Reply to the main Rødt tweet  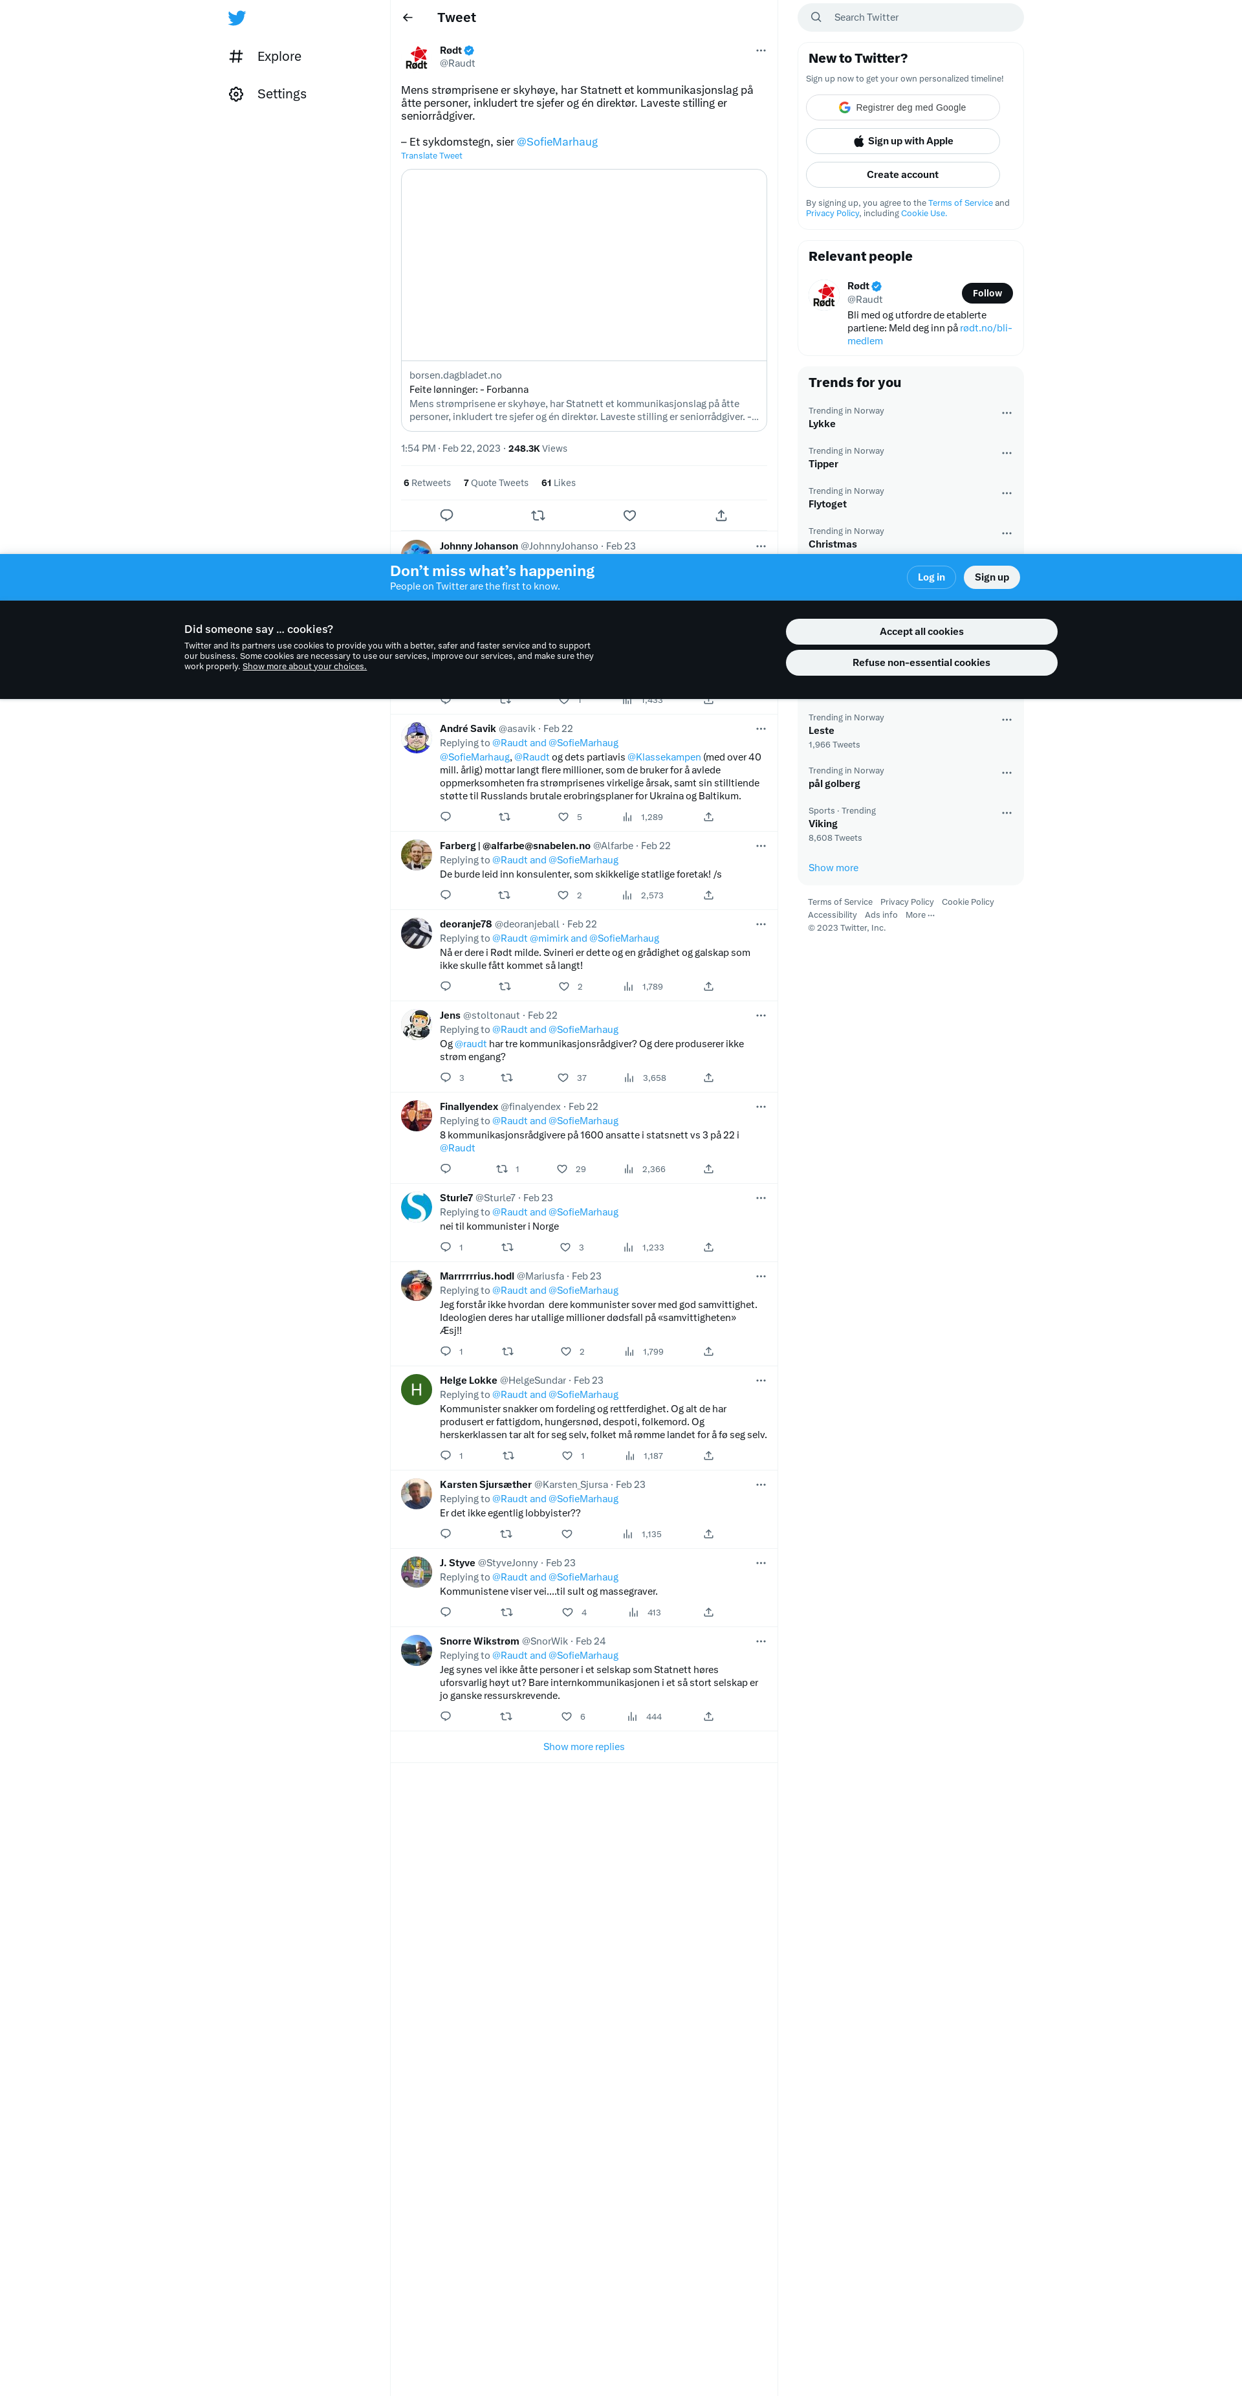pyautogui.click(x=446, y=515)
